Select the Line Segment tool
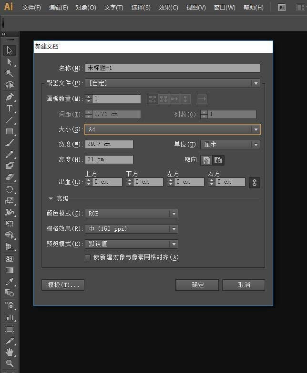 click(x=10, y=120)
